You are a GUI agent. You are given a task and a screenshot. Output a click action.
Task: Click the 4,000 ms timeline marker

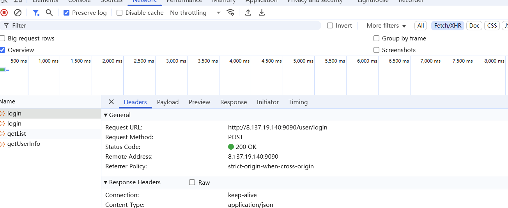[x=239, y=61]
